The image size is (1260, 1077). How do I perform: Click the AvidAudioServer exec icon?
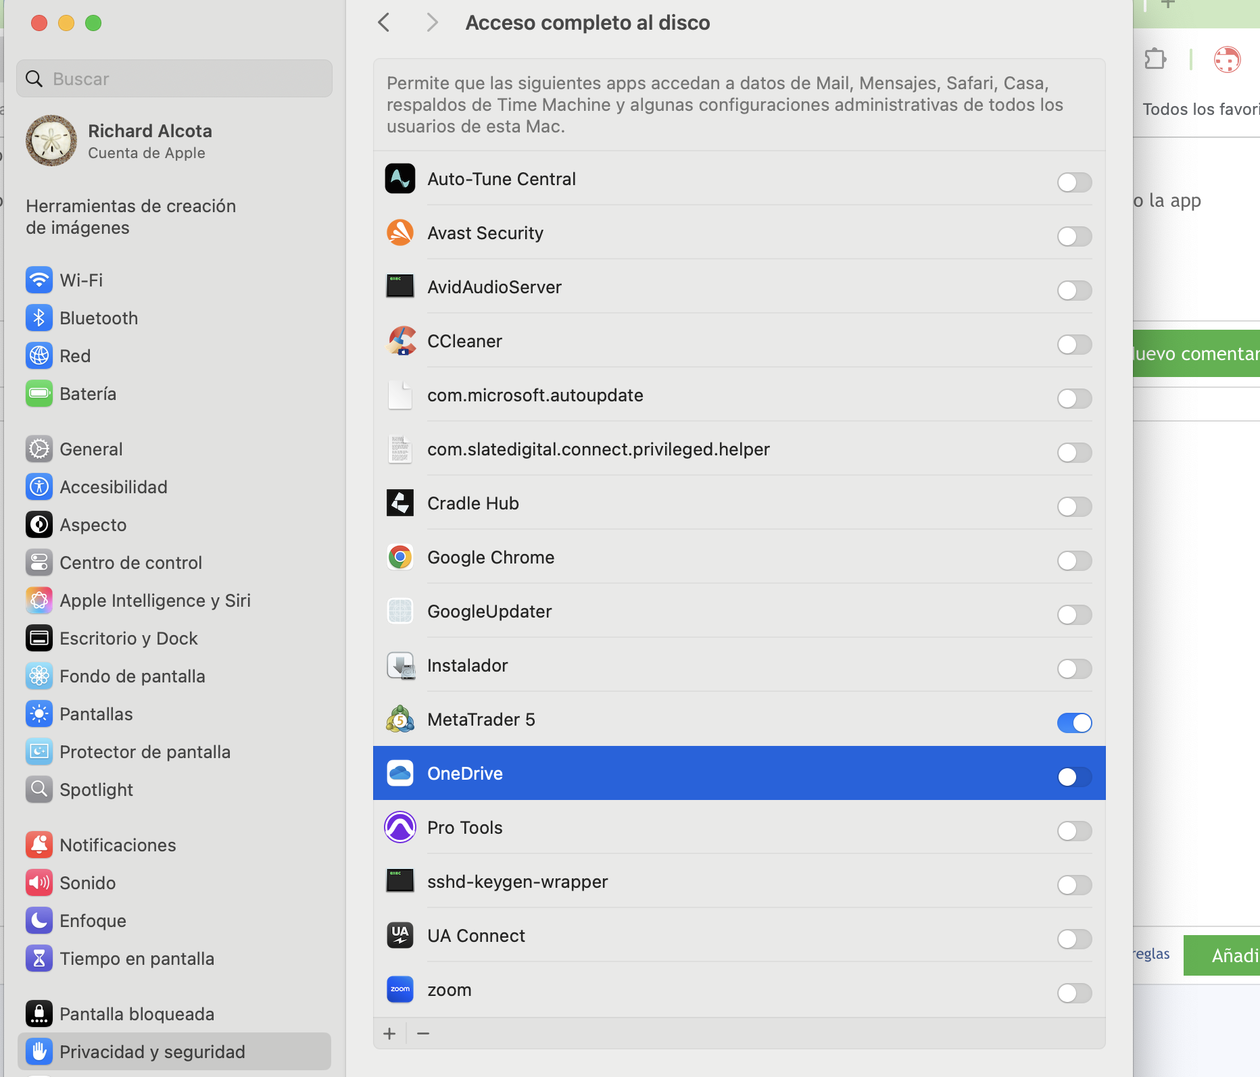(x=400, y=286)
